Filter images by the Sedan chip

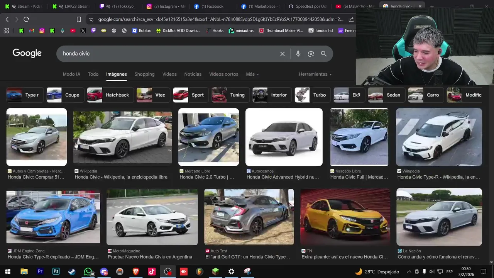(x=386, y=95)
